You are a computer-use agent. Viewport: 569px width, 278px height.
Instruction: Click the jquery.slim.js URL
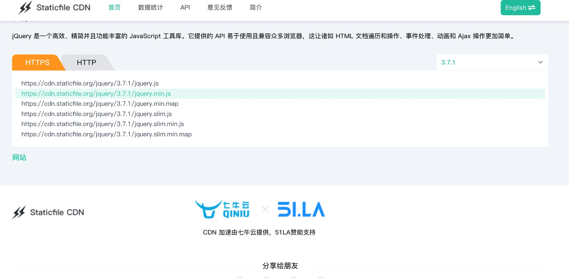(97, 114)
